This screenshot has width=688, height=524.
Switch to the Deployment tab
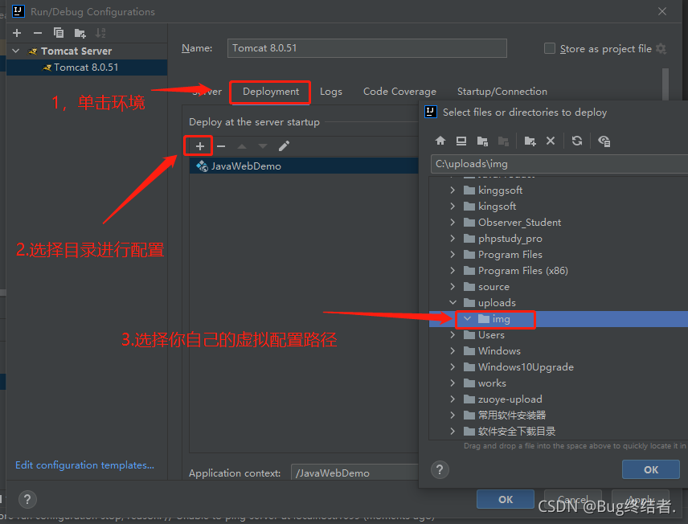[271, 92]
